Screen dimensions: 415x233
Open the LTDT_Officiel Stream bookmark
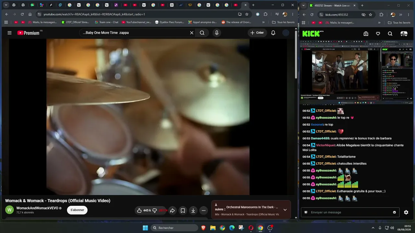pyautogui.click(x=75, y=22)
